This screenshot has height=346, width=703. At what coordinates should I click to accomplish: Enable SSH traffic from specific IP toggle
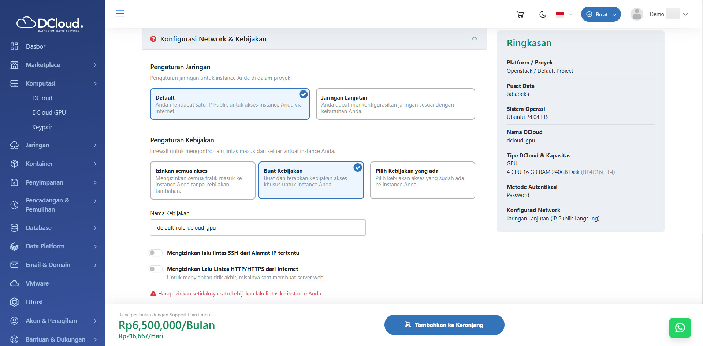[x=156, y=253]
